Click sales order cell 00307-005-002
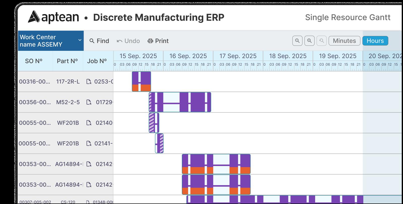The width and height of the screenshot is (403, 204). (x=35, y=202)
